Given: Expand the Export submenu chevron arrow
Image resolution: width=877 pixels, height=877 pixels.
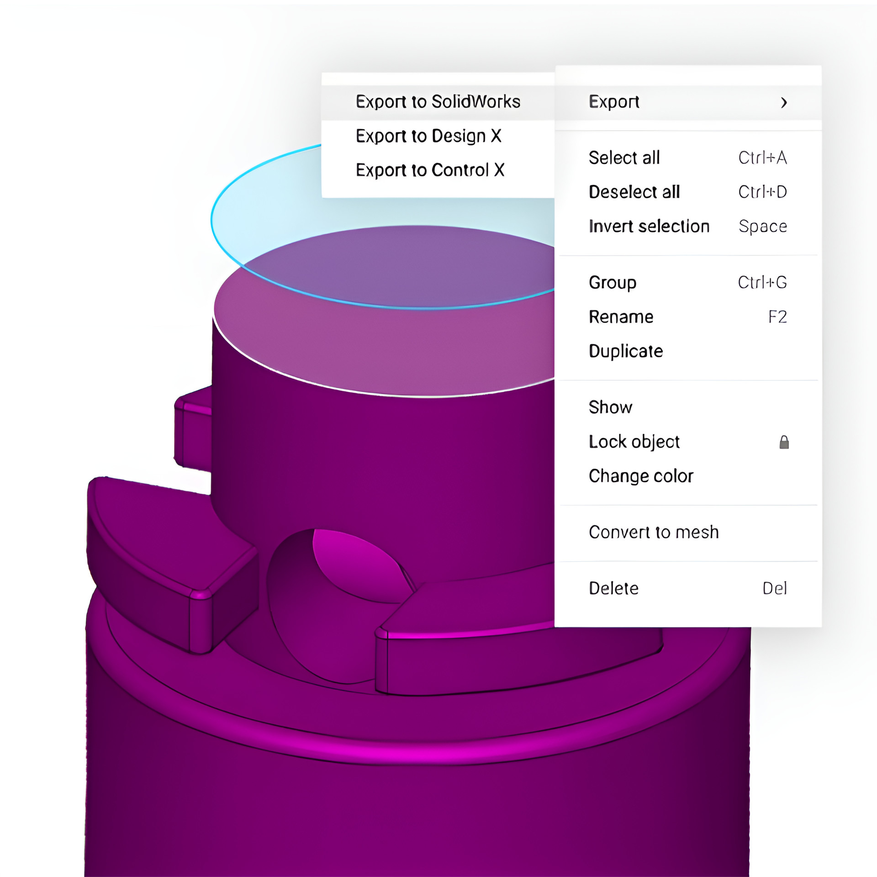Looking at the screenshot, I should tap(784, 102).
